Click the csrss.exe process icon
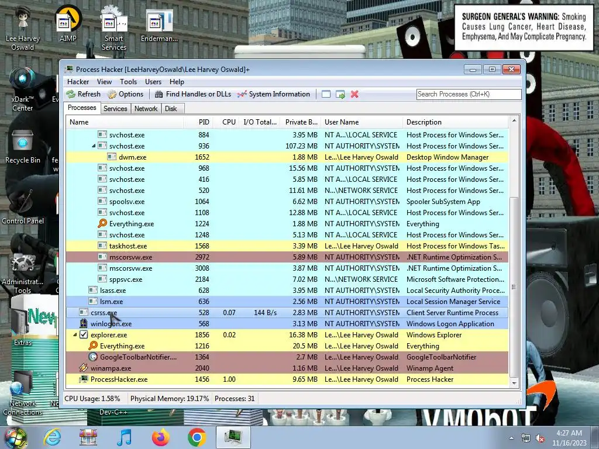This screenshot has height=449, width=599. coord(84,312)
